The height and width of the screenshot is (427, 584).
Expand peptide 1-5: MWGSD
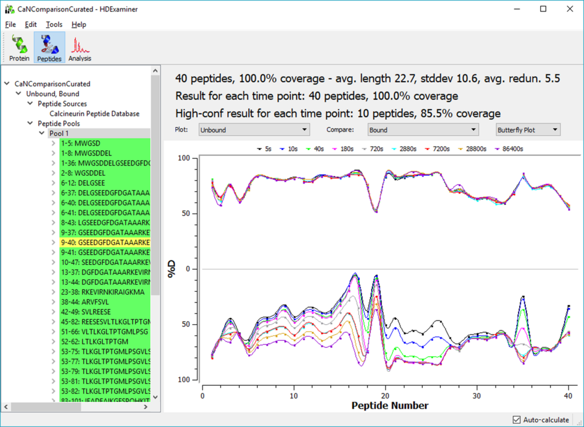(54, 143)
